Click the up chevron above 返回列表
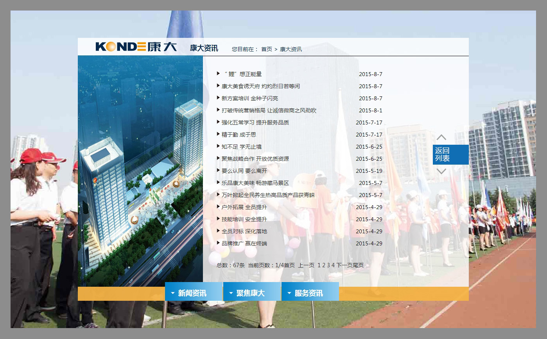 [441, 137]
